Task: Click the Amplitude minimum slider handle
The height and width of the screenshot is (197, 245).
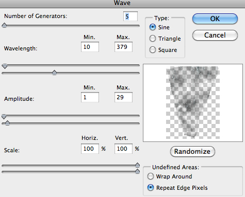Action: (x=4, y=117)
